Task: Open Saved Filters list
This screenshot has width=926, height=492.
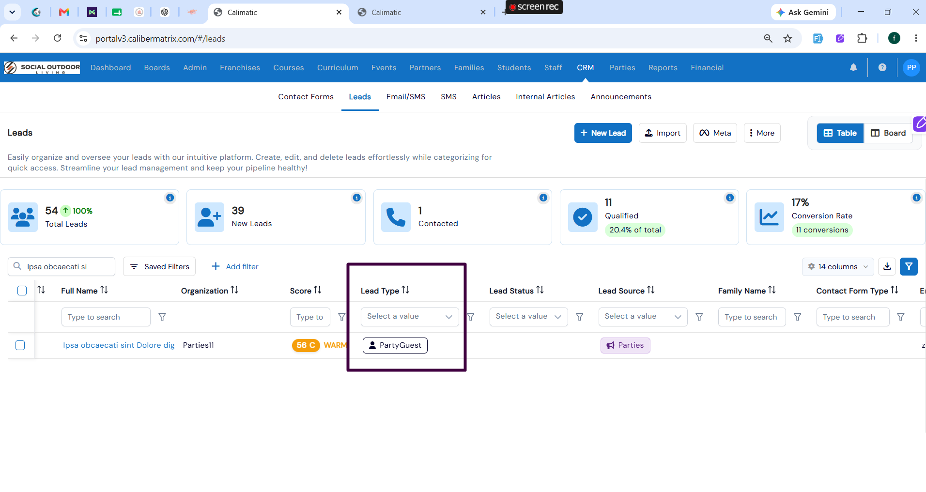Action: 159,266
